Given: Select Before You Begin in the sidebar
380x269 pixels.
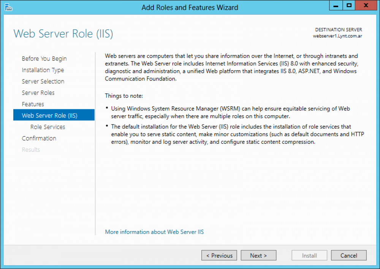Looking at the screenshot, I should (x=44, y=58).
